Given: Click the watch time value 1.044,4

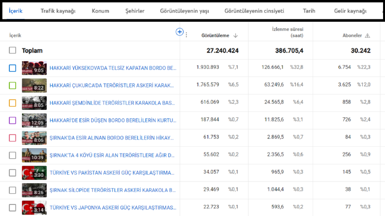Looking at the screenshot, I should 275,189.
